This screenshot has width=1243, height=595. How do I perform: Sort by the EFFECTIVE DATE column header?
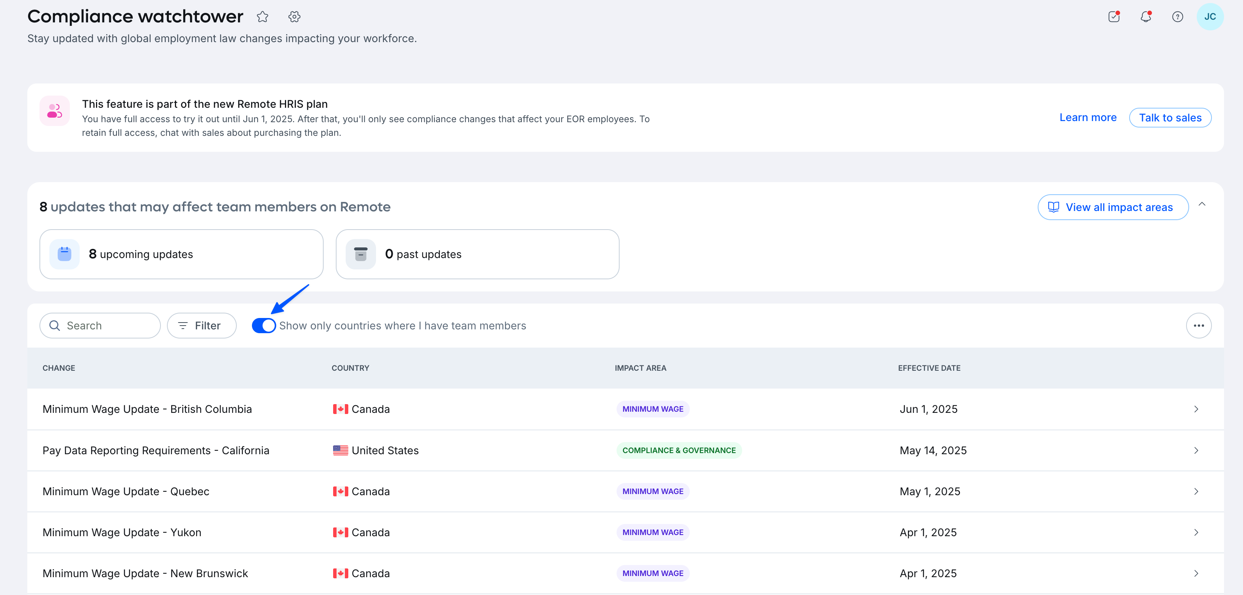point(929,368)
